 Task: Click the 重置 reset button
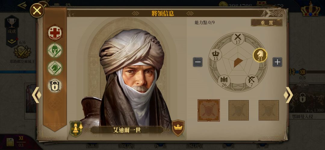tap(267, 23)
